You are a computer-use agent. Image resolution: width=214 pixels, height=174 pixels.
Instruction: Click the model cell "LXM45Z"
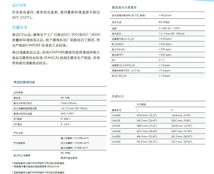pyautogui.click(x=116, y=142)
